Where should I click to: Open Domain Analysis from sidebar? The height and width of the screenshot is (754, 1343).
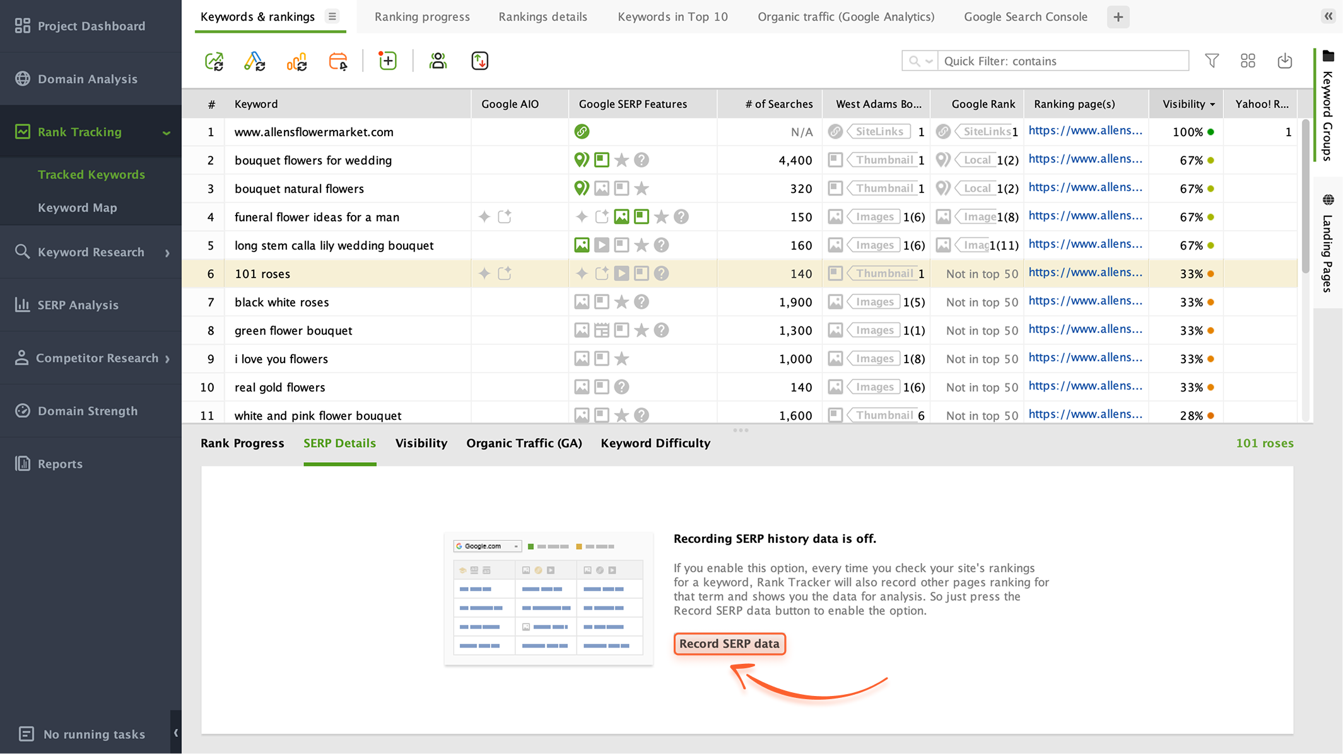91,79
